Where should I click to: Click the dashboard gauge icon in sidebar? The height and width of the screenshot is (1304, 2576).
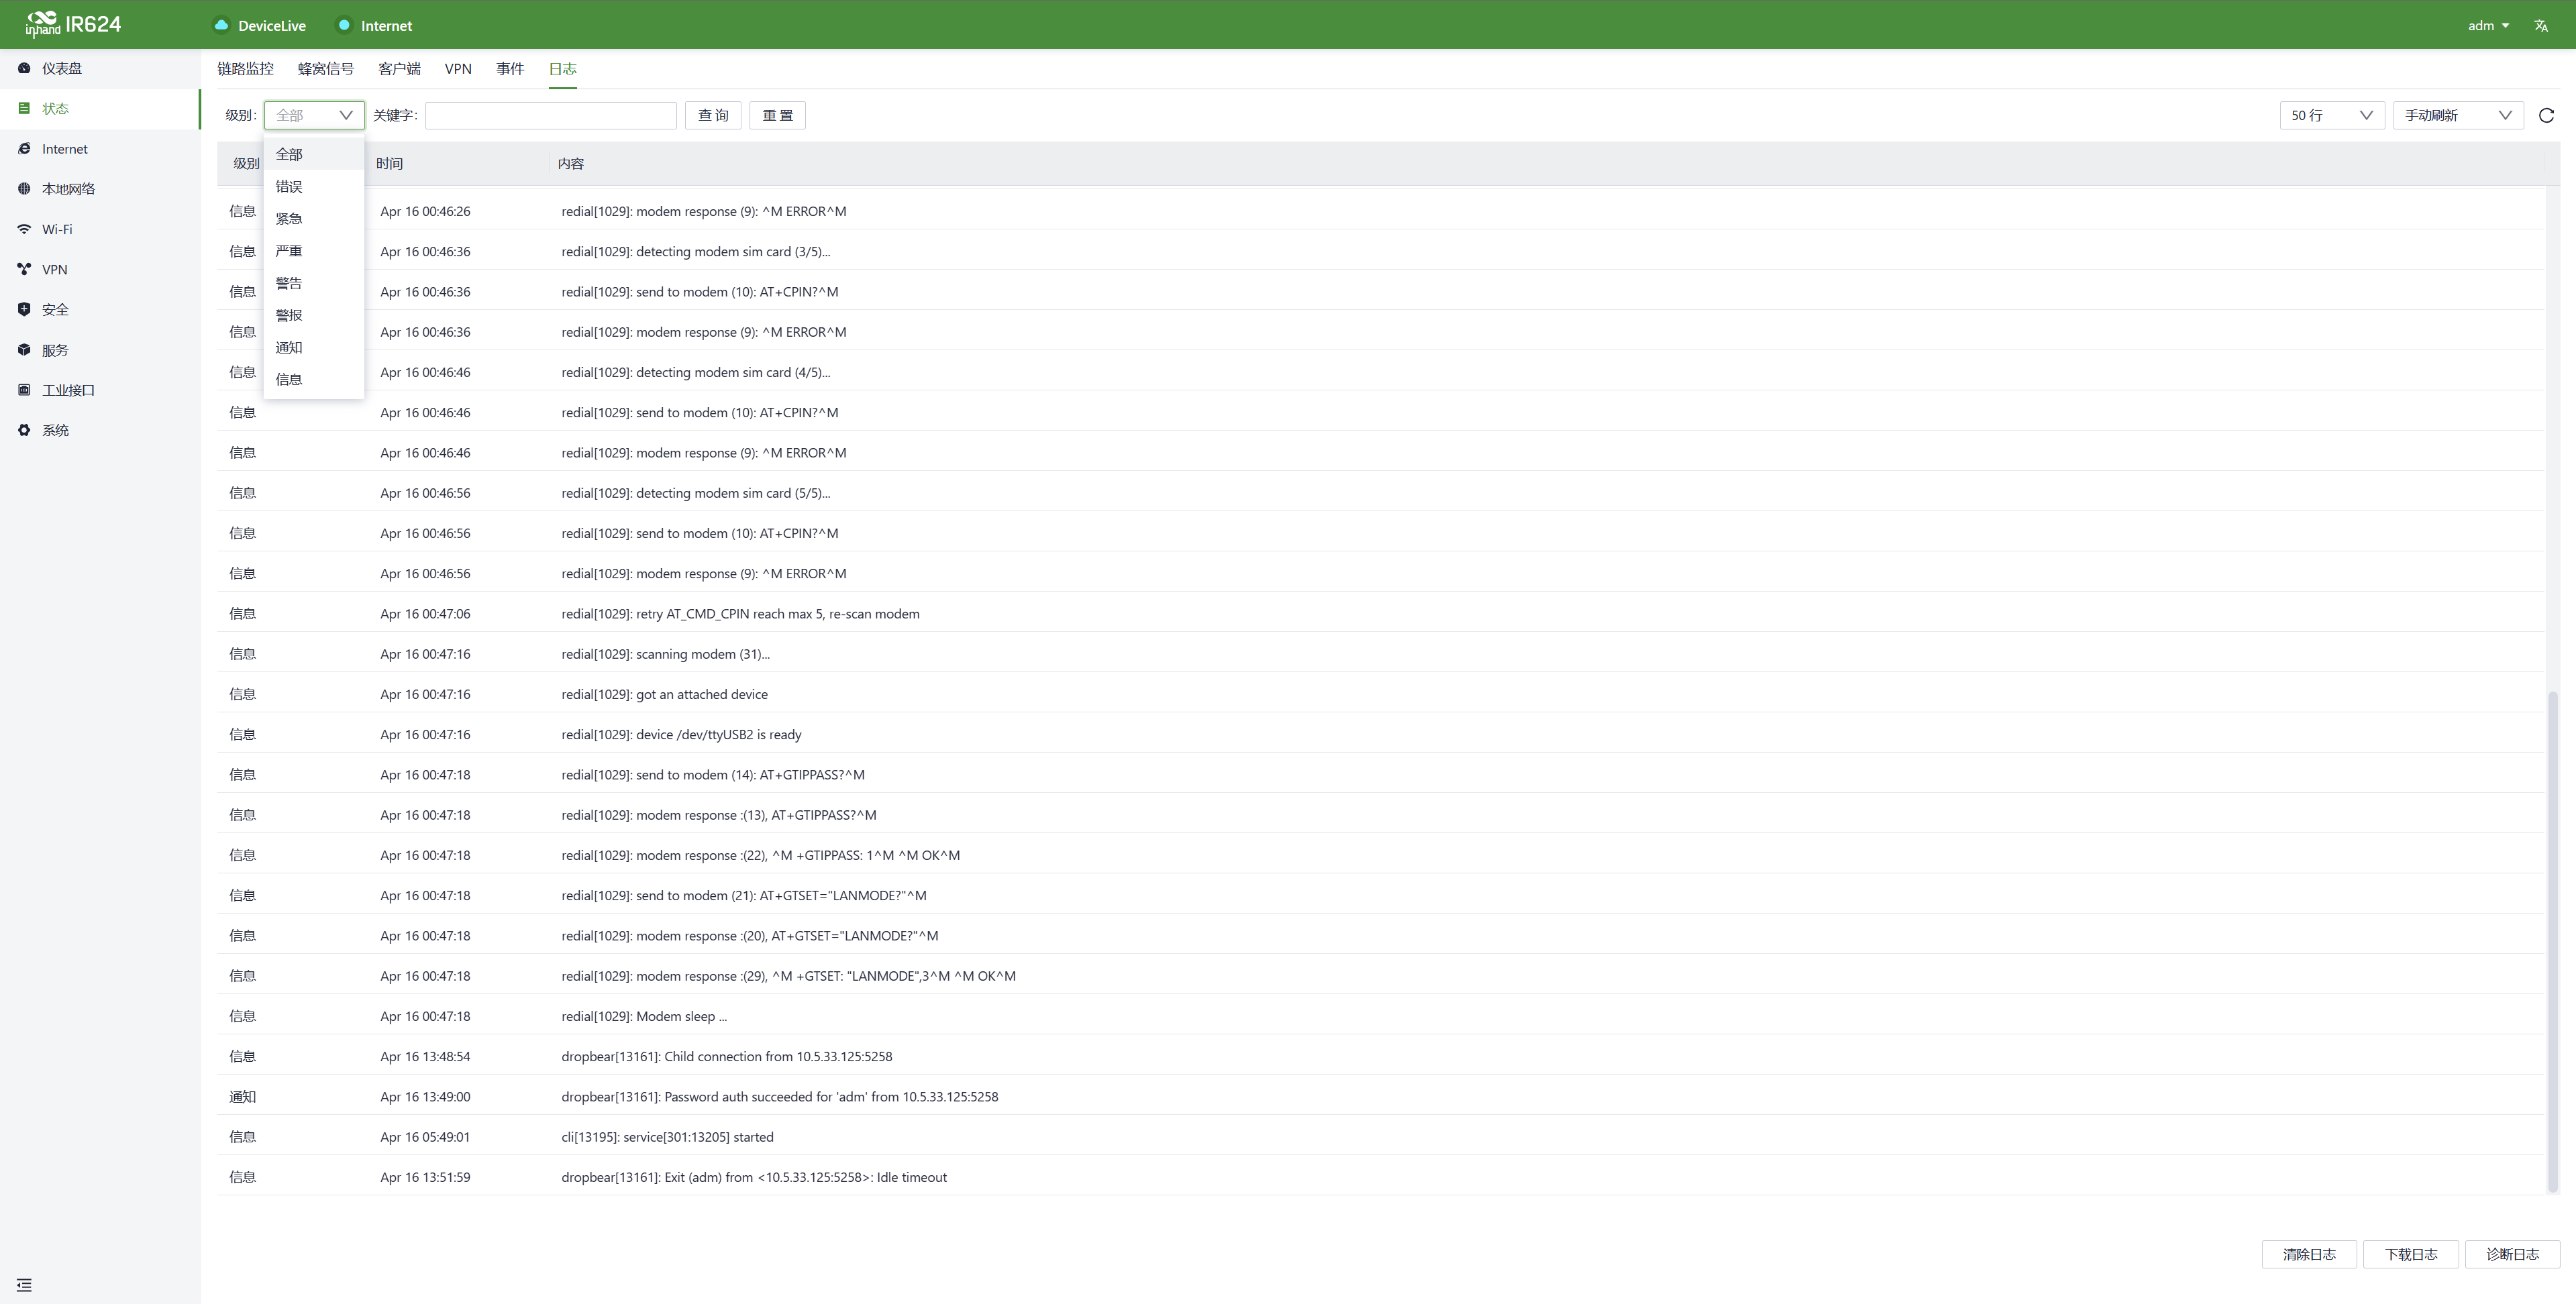point(24,68)
